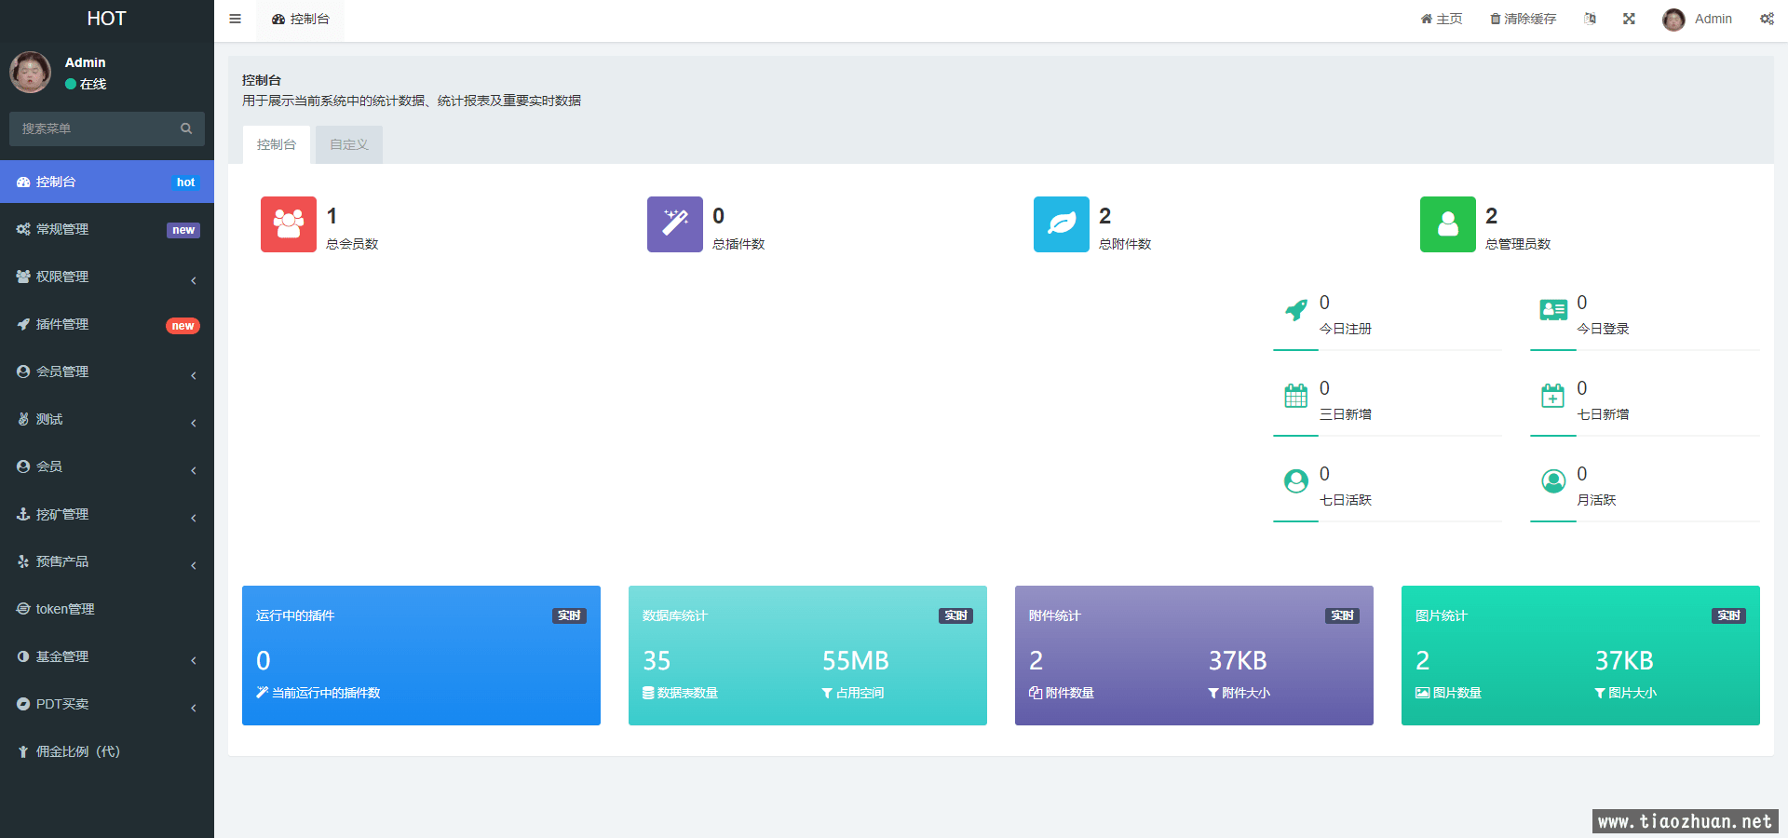Image resolution: width=1788 pixels, height=838 pixels.
Task: Click the Admin avatar in top bar
Action: (x=1673, y=20)
